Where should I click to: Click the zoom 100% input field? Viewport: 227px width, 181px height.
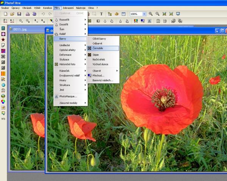[x=136, y=14]
